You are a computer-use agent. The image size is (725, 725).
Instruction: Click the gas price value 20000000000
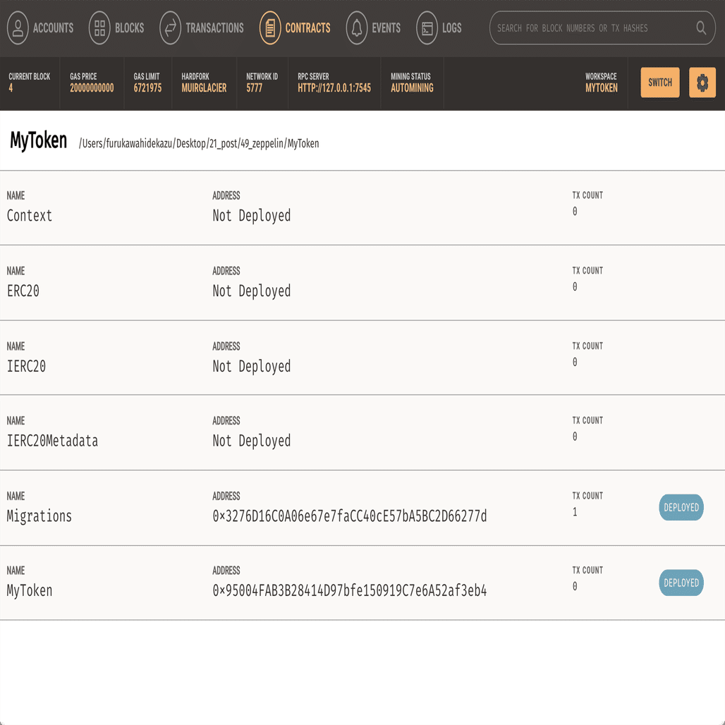(x=92, y=88)
